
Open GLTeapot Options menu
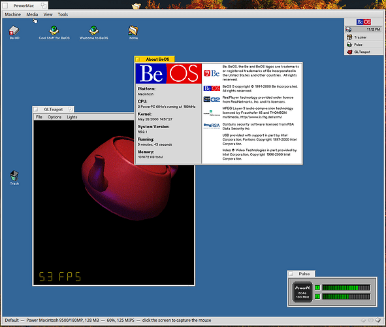click(54, 117)
